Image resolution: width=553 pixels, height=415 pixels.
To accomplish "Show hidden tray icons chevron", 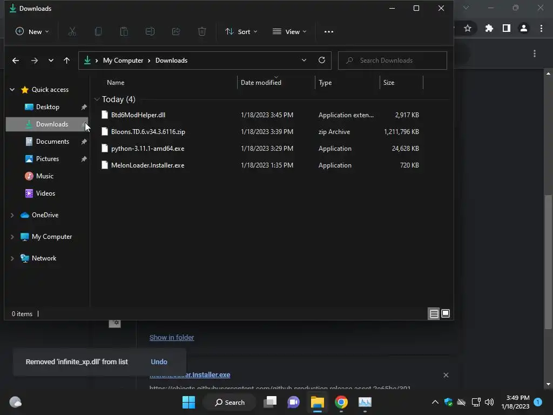I will point(435,402).
